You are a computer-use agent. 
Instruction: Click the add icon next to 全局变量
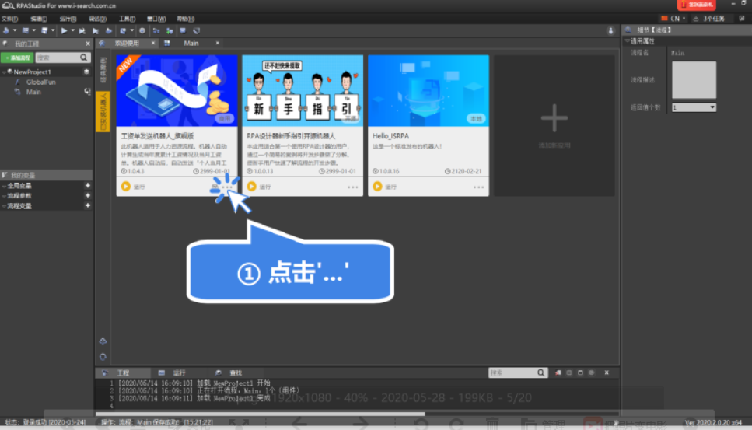tap(87, 186)
